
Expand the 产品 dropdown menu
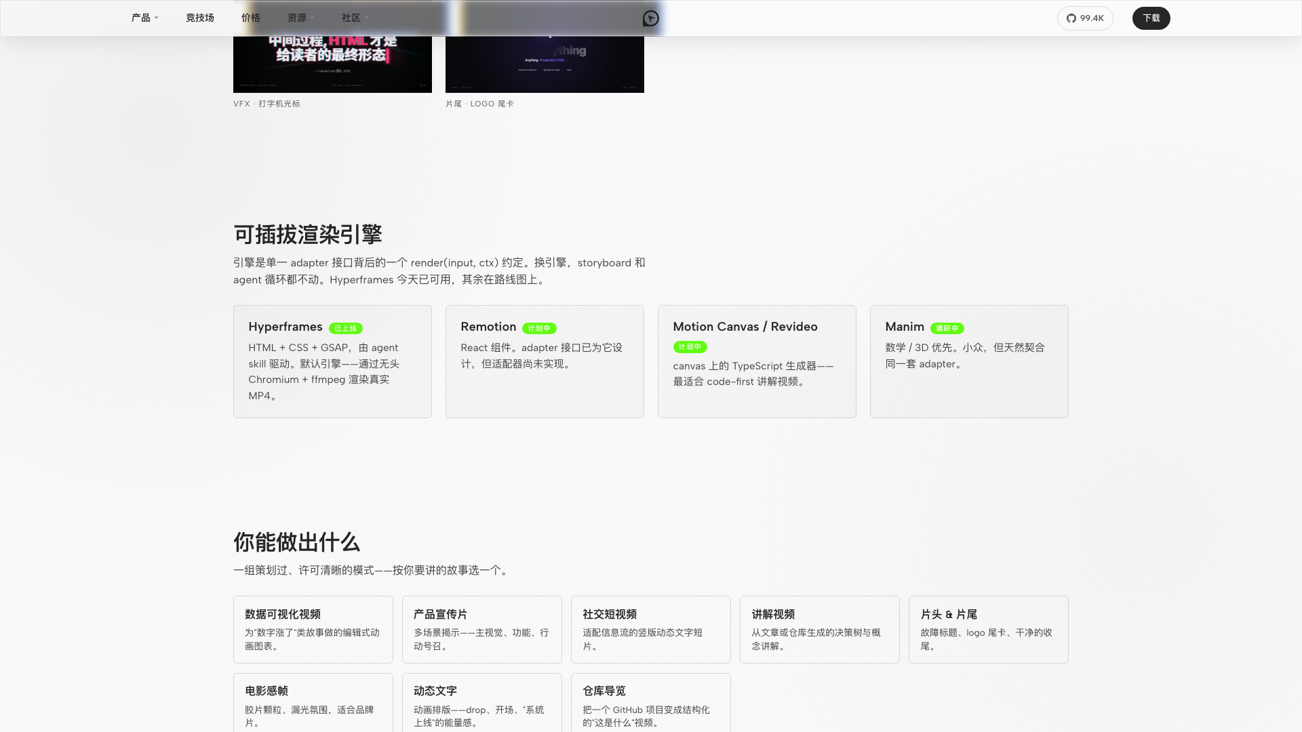(144, 18)
